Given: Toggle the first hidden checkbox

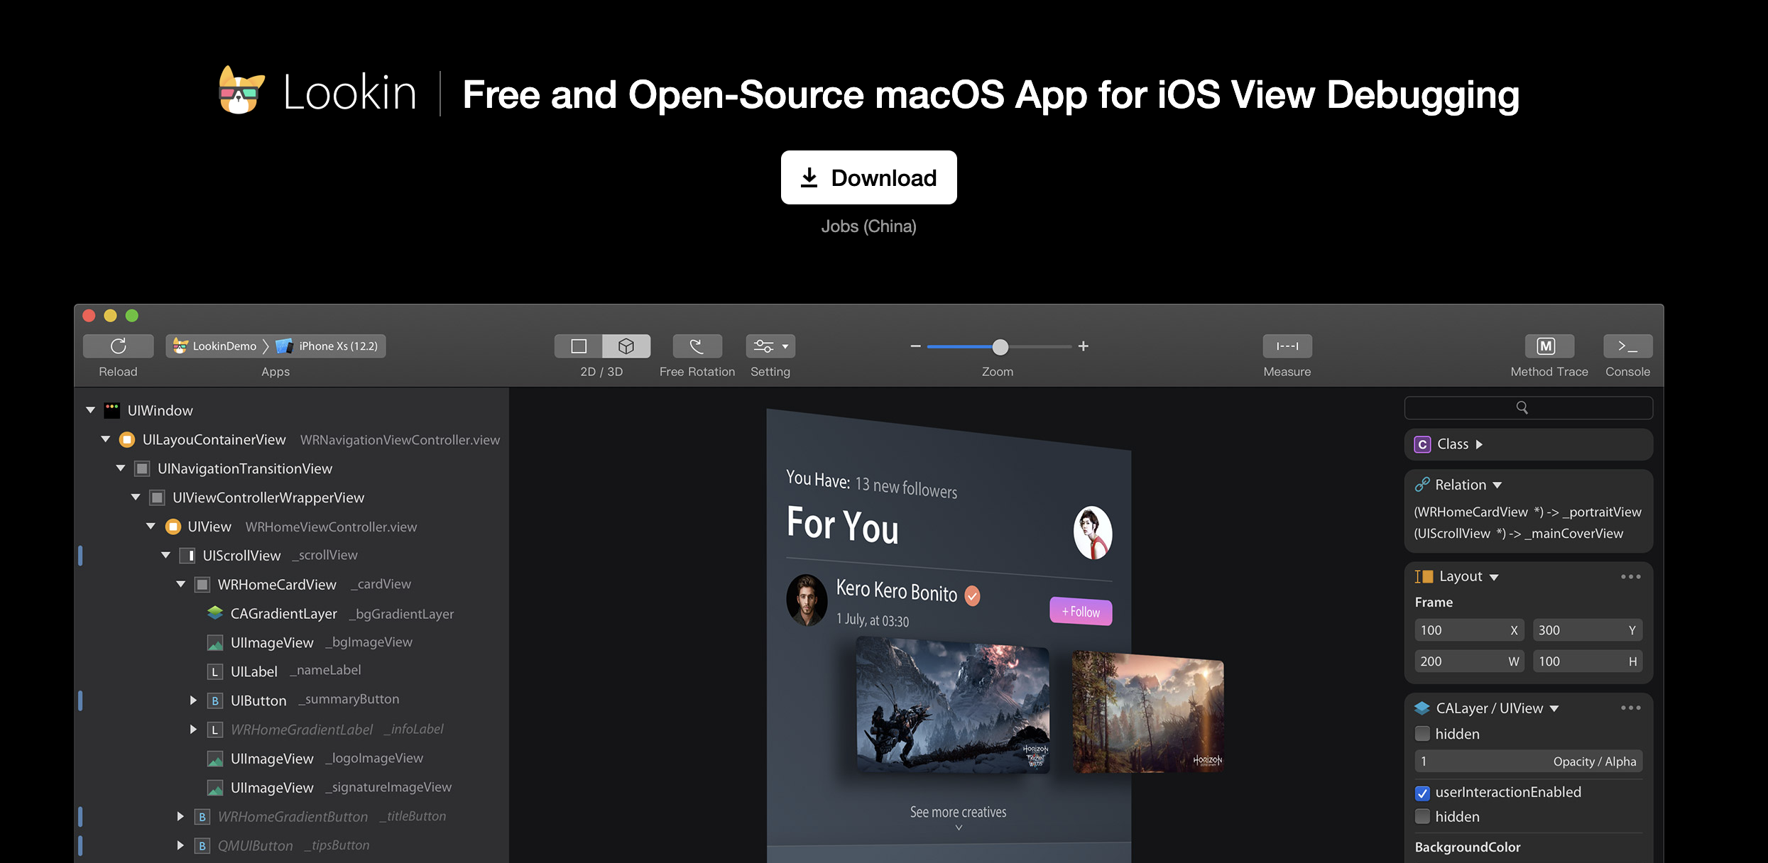Looking at the screenshot, I should pos(1422,733).
